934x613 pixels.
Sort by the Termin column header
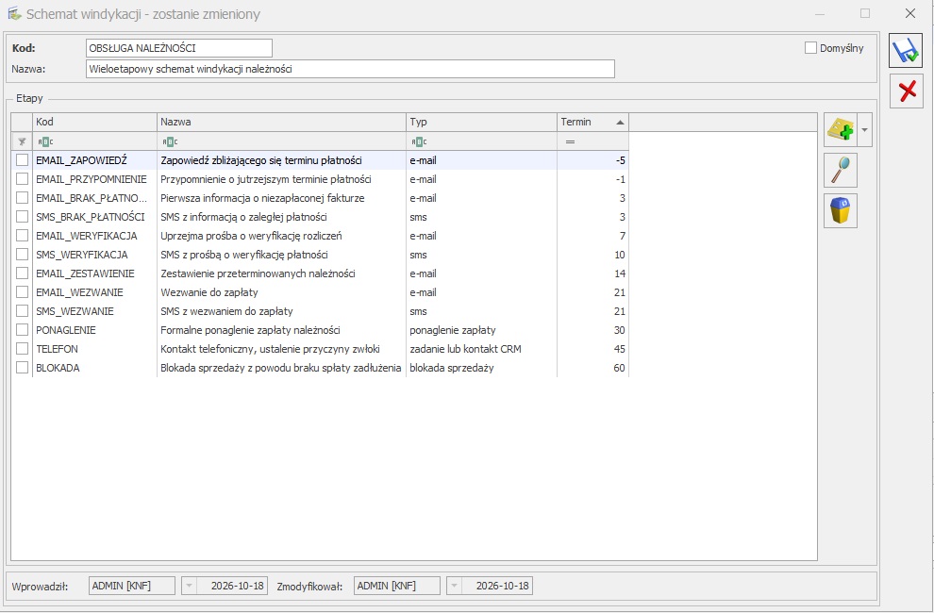click(592, 122)
